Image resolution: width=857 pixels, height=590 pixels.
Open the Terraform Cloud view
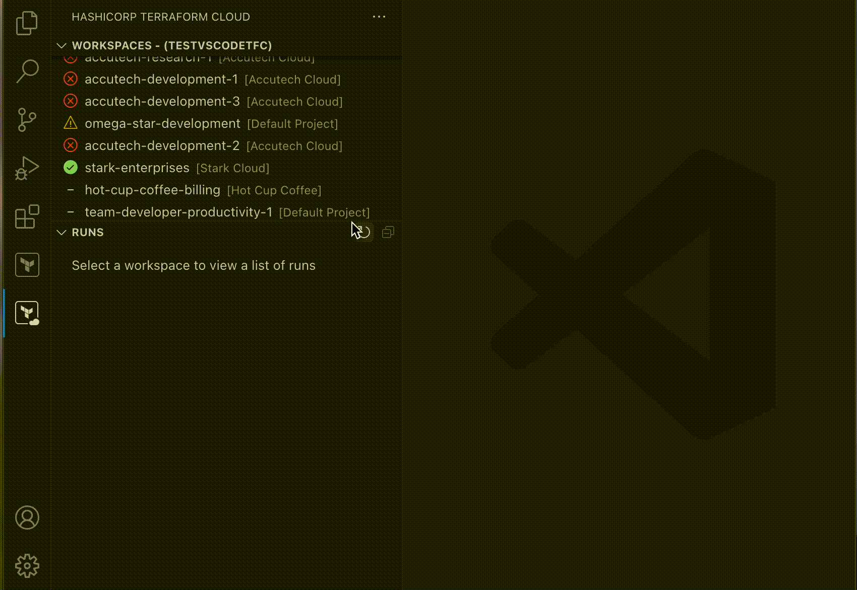(x=27, y=313)
